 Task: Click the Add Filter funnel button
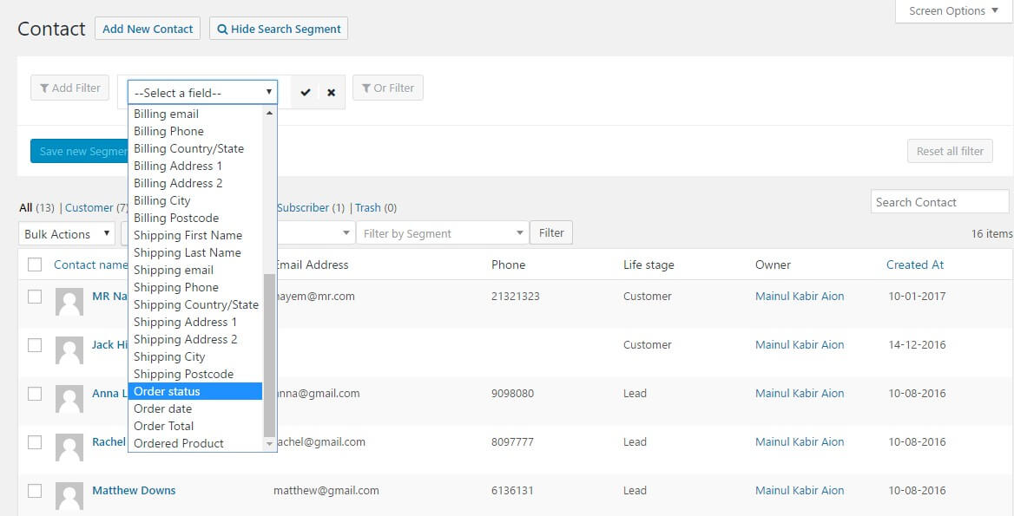click(x=70, y=88)
